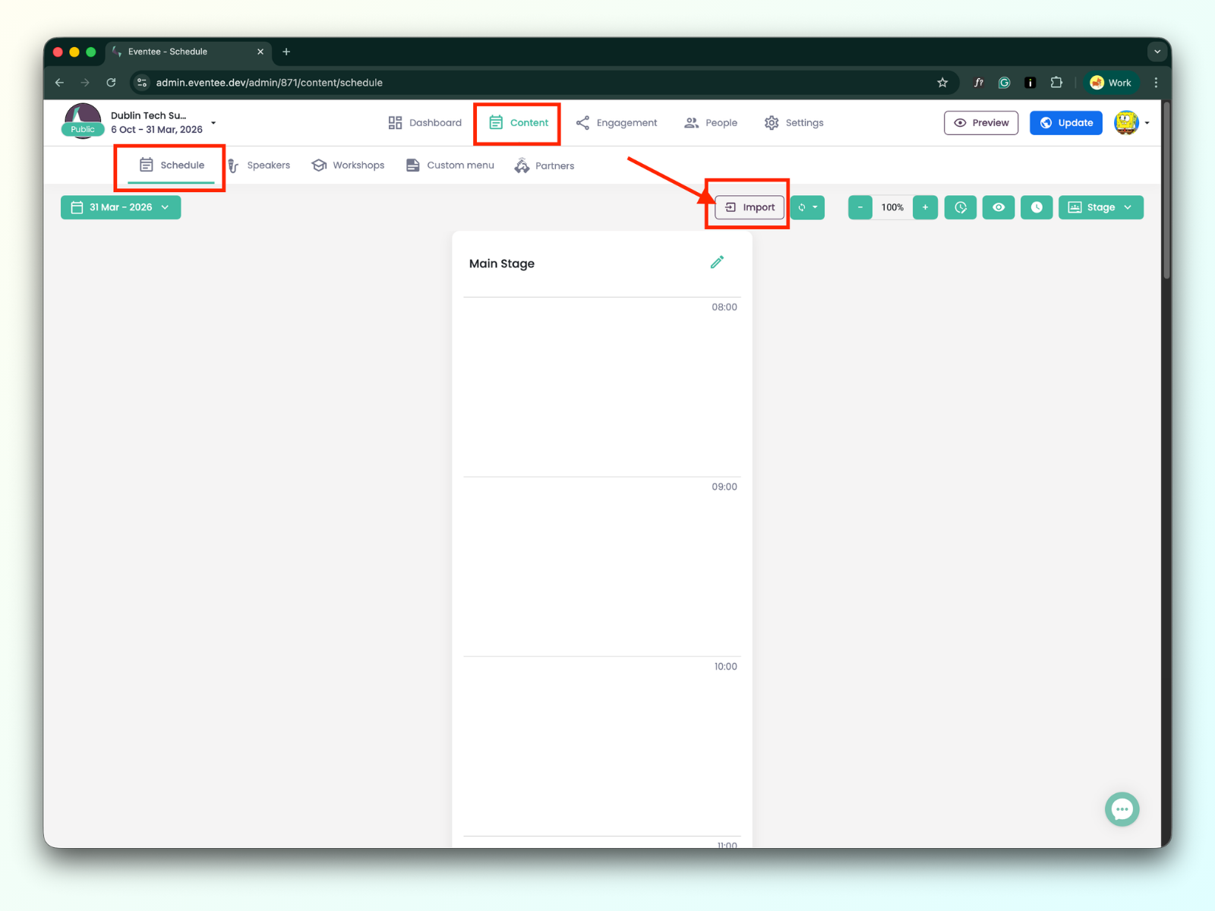Switch to the Workshops tab
Screen dimensions: 1215x911
[x=348, y=165]
